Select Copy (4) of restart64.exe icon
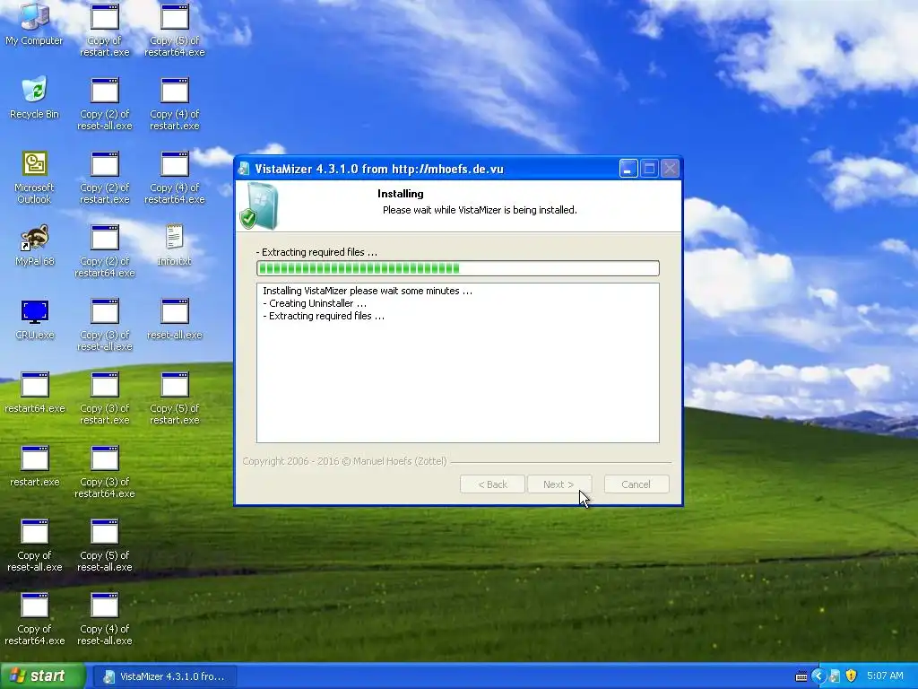Image resolution: width=918 pixels, height=689 pixels. (x=175, y=178)
